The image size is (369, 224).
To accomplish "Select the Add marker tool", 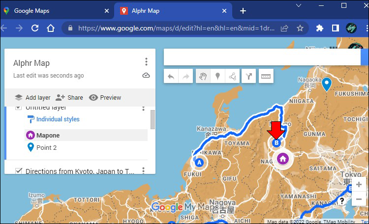I will point(217,76).
